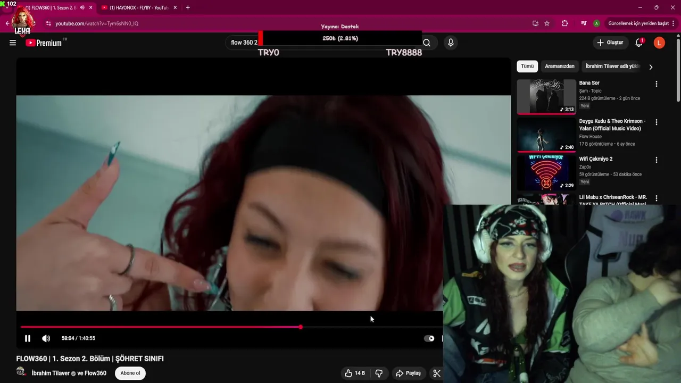The image size is (681, 383).
Task: Click the Şam - Topic channel name
Action: pos(591,91)
